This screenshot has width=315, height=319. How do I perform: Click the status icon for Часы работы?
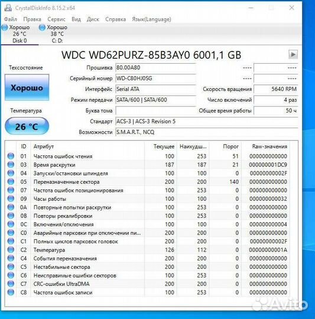click(11, 198)
